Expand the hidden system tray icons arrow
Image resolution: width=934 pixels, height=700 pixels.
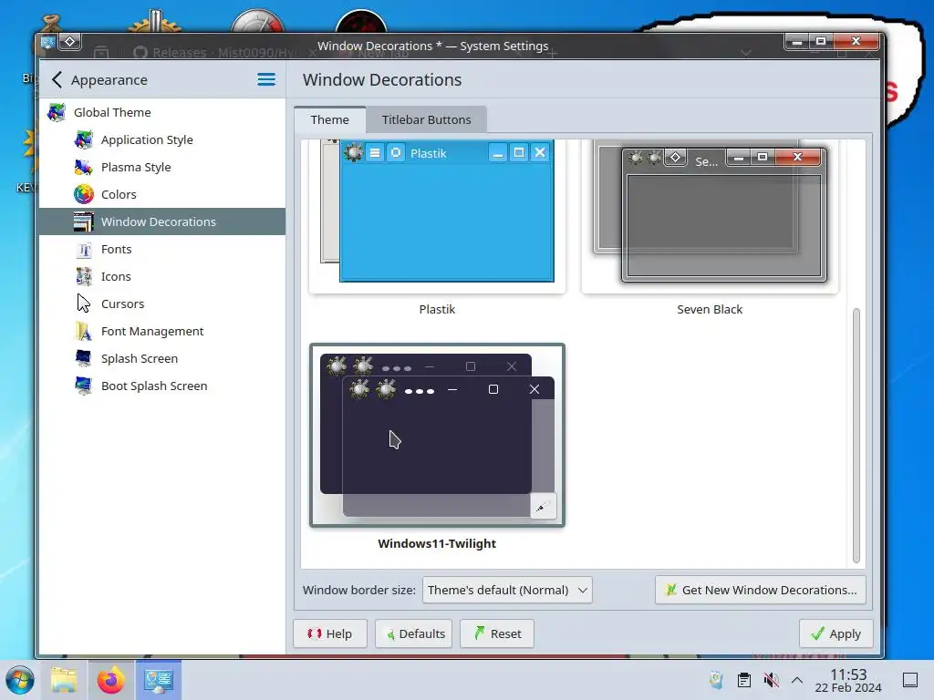[x=797, y=680]
